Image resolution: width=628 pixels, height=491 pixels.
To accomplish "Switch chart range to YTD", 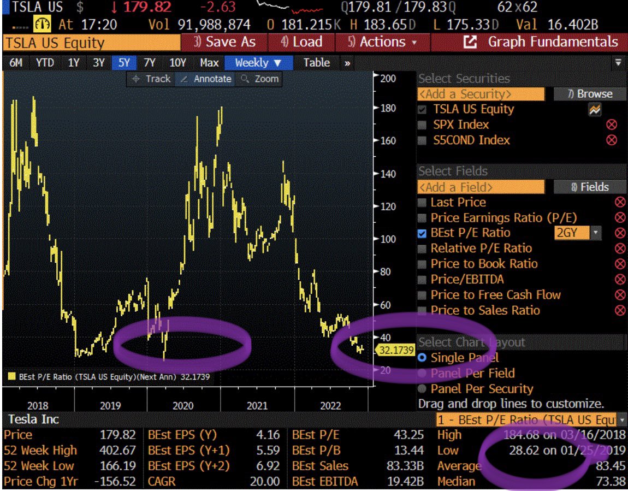I will click(x=44, y=63).
